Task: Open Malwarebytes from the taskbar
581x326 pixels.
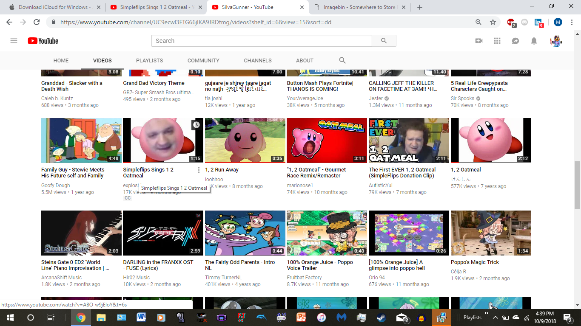Action: 341,317
